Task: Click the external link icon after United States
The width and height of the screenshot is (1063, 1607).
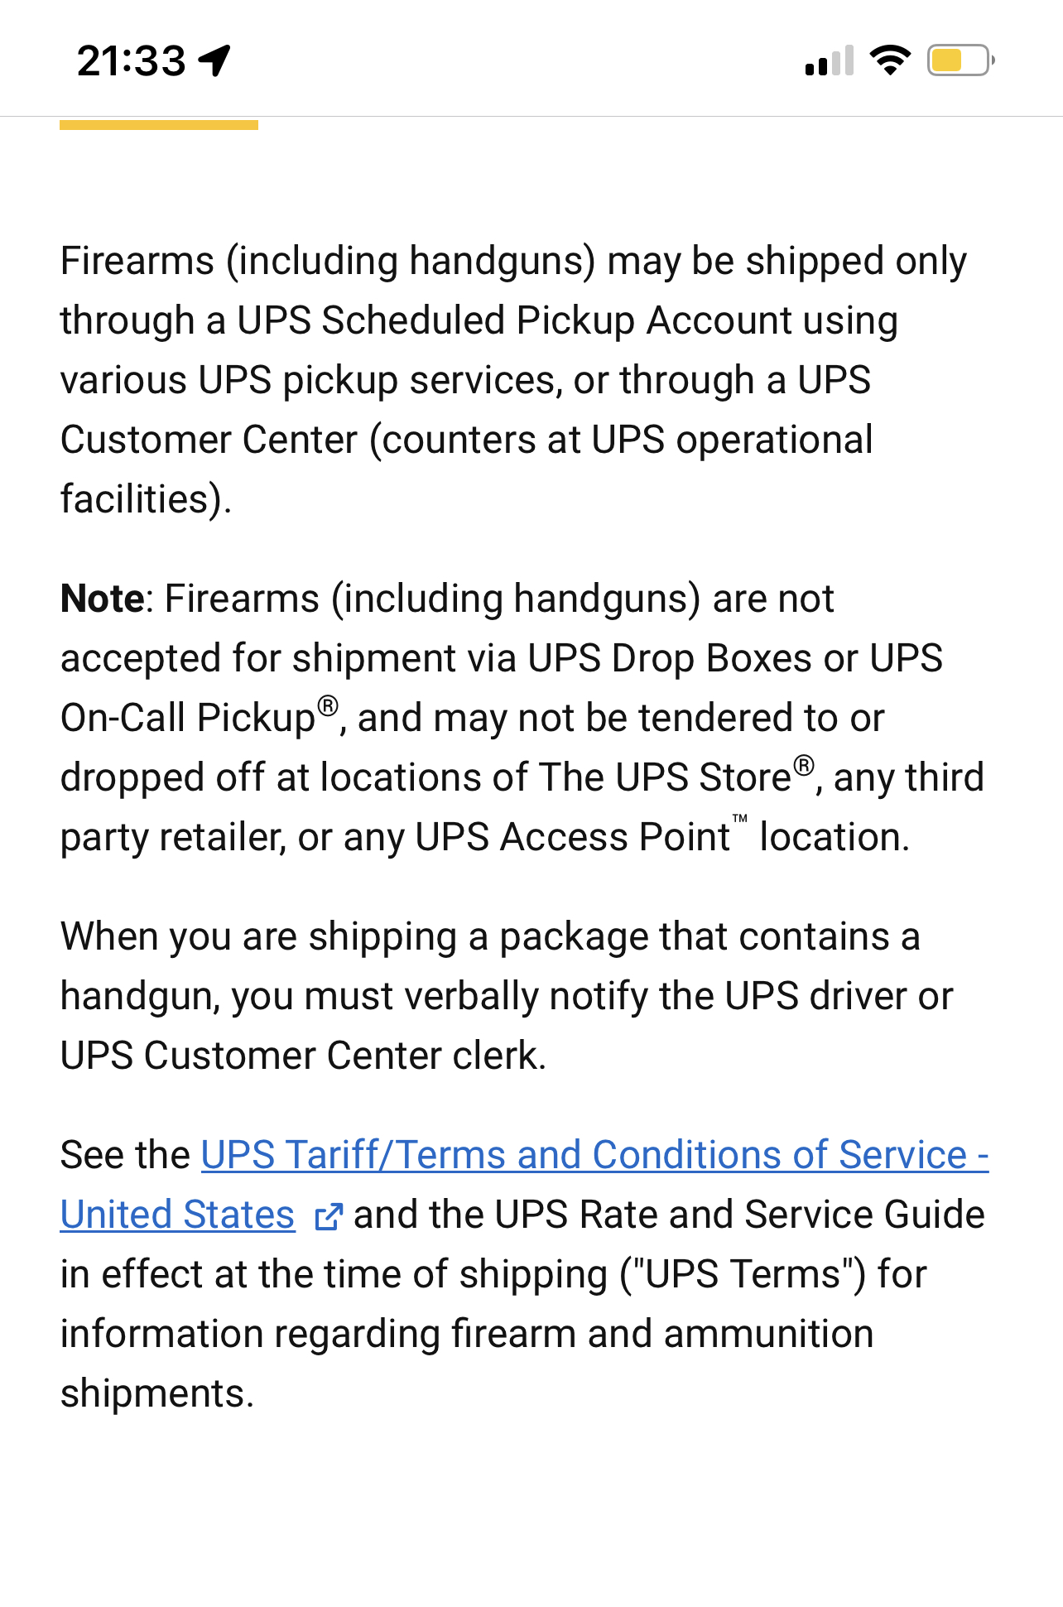Action: click(x=328, y=1216)
